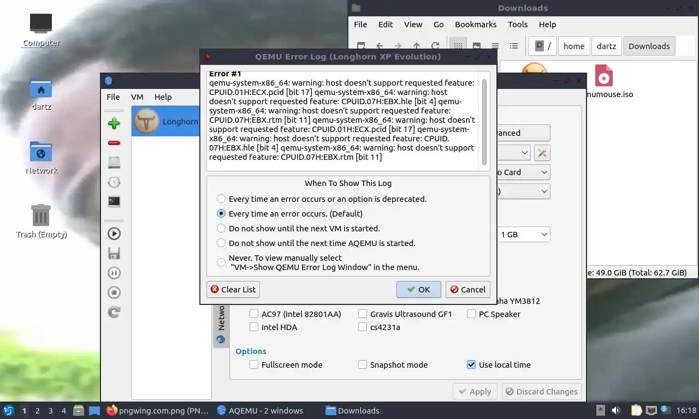
Task: Open Tools menu in file manager
Action: (x=518, y=25)
